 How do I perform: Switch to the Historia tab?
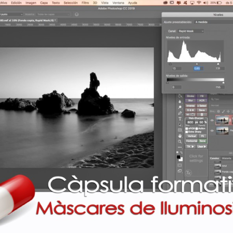pos(226,158)
